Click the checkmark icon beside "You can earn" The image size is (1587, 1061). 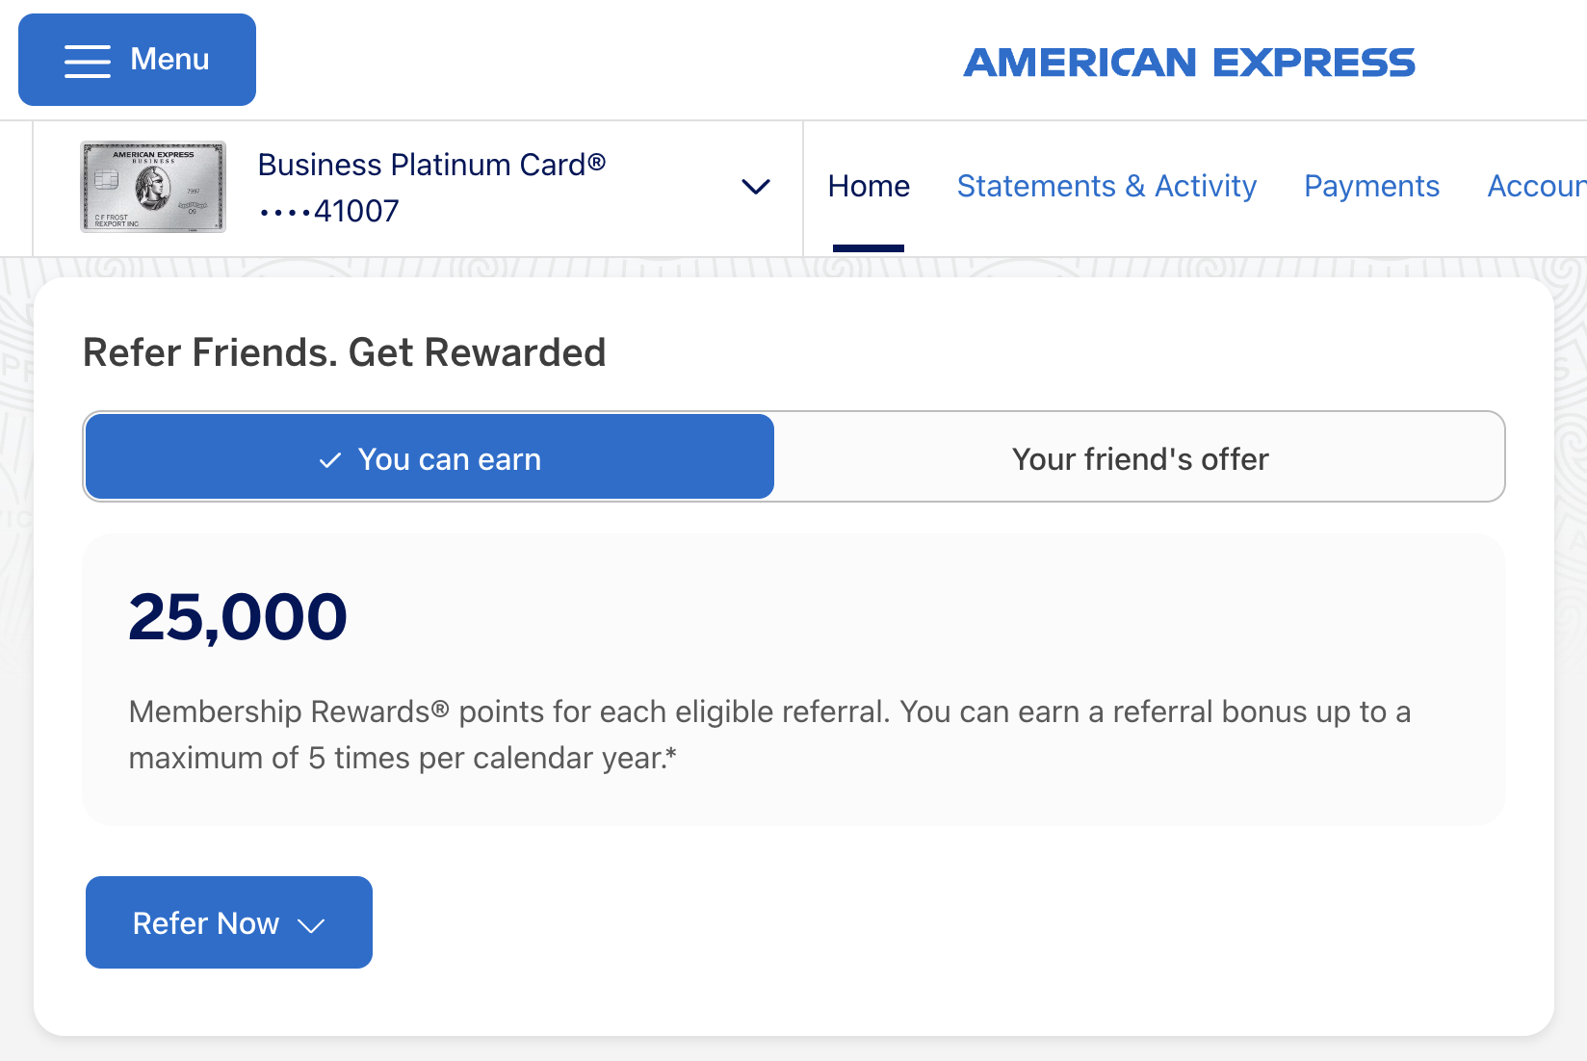coord(330,460)
